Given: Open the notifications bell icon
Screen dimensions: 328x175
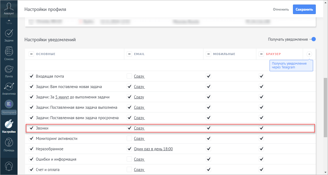Looking at the screenshot, I should click(x=9, y=166).
